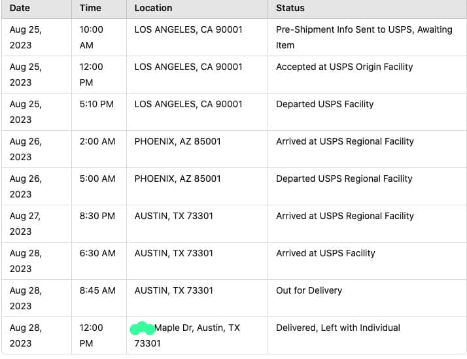The height and width of the screenshot is (359, 467).
Task: Click the 8:45 AM time entry
Action: (x=97, y=290)
